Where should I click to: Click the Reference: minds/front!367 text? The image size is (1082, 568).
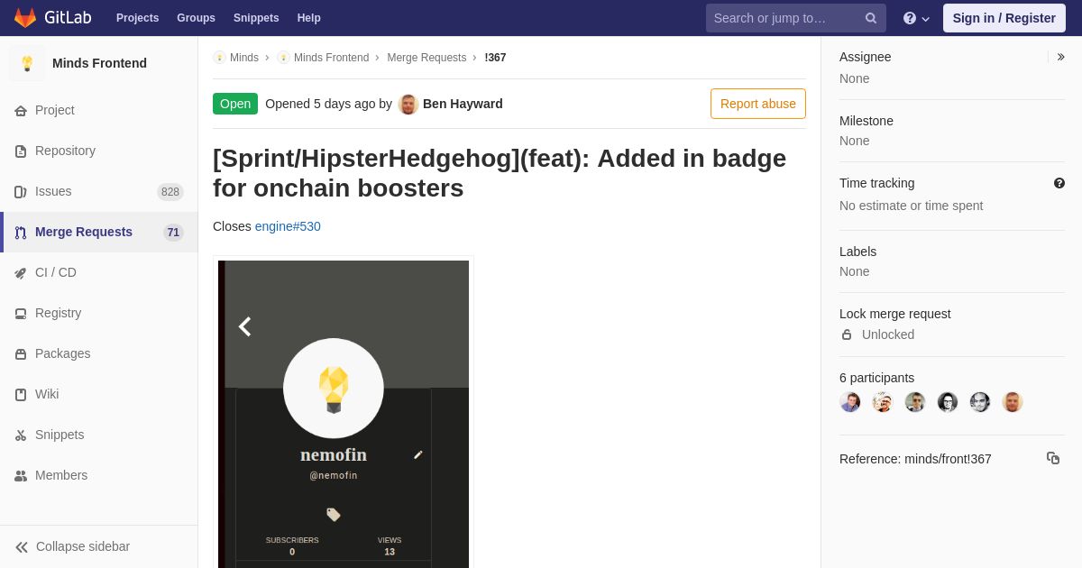(915, 459)
